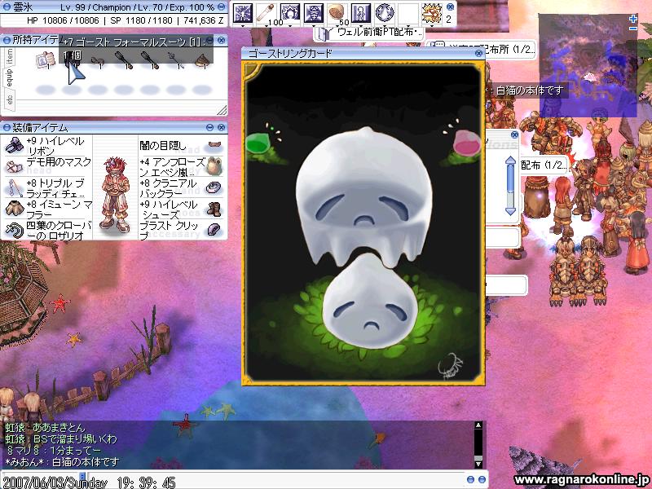This screenshot has width=652, height=489.
Task: Select the brown swirl hat item in inventory
Action: [x=201, y=60]
